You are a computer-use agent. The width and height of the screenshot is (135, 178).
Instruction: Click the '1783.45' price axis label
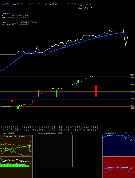(132, 98)
